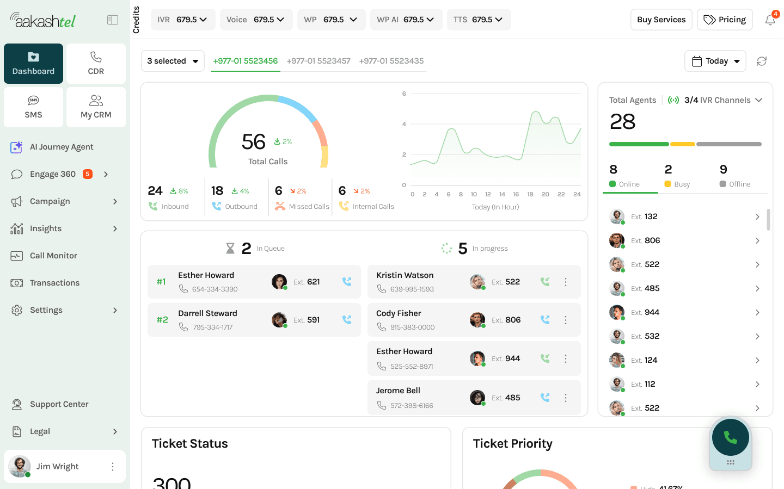Go to CDR page
This screenshot has height=489, width=784.
[x=96, y=64]
